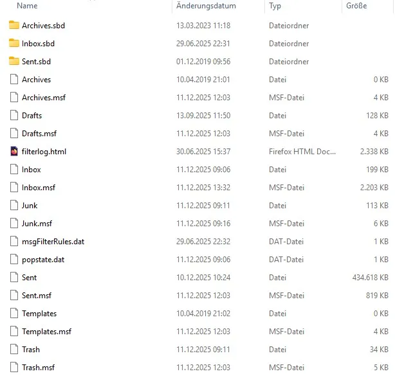Select the Templates.msf entry
Image resolution: width=395 pixels, height=376 pixels.
[x=199, y=332]
